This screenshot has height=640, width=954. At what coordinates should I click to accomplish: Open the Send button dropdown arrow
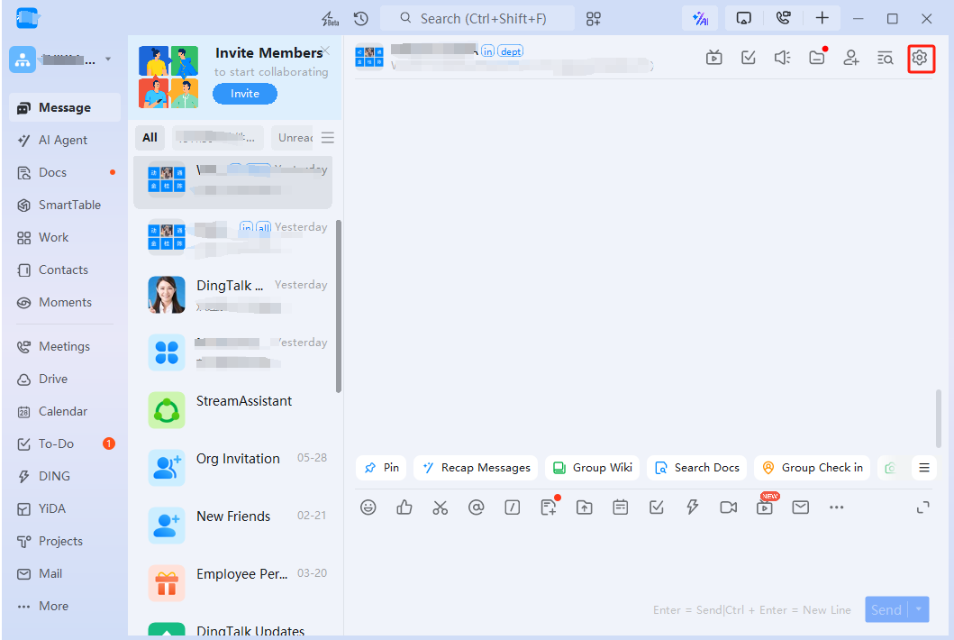pos(919,610)
